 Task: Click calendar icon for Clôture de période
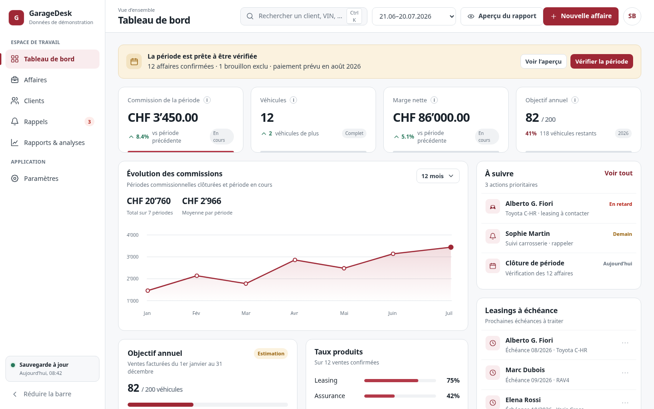(493, 266)
